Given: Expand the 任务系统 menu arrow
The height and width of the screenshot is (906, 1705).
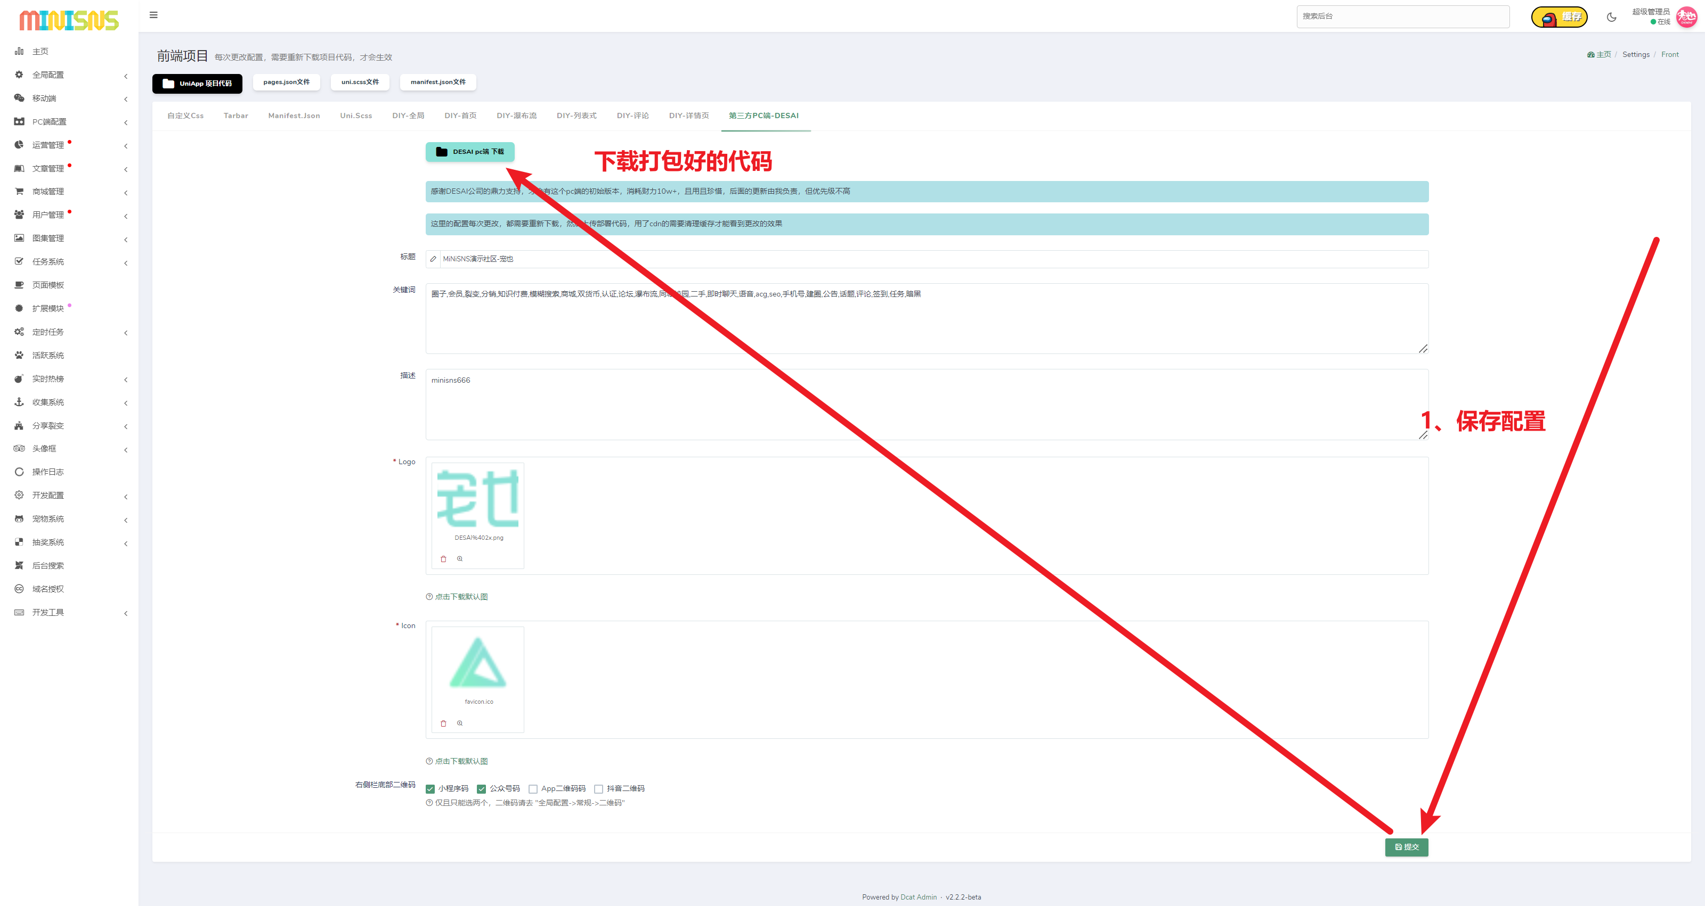Looking at the screenshot, I should pos(126,263).
